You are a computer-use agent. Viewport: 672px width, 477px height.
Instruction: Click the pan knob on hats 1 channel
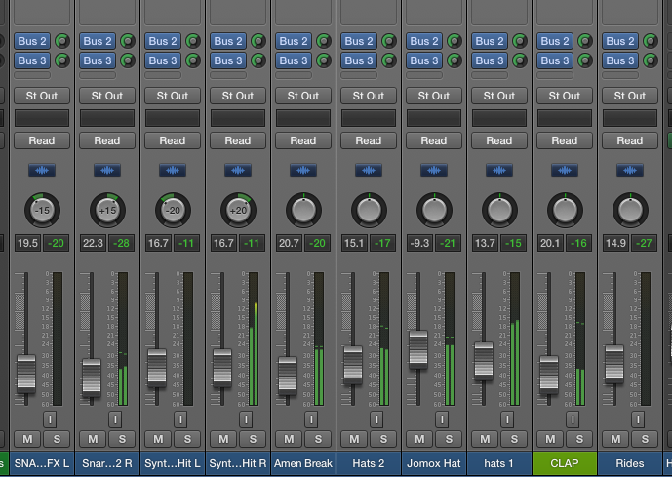pyautogui.click(x=499, y=209)
